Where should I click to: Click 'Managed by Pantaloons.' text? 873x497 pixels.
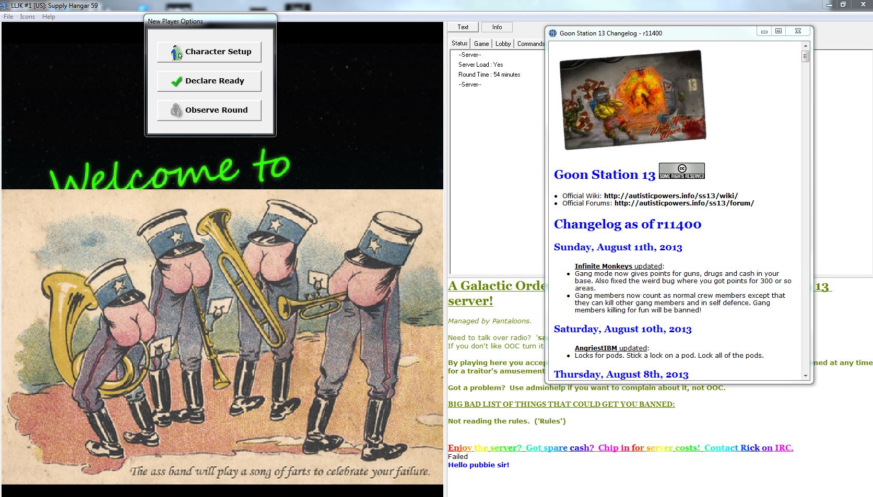coord(490,321)
